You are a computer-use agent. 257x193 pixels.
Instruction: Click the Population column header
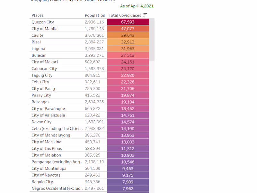[95, 15]
